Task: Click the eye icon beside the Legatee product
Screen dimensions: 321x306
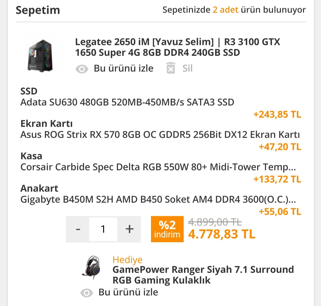Action: point(82,69)
